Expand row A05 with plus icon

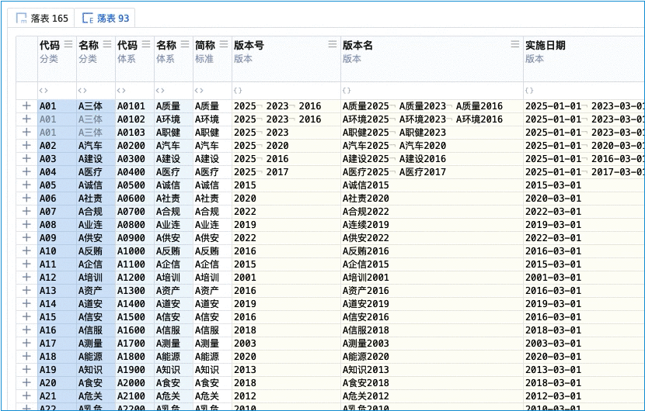(26, 185)
